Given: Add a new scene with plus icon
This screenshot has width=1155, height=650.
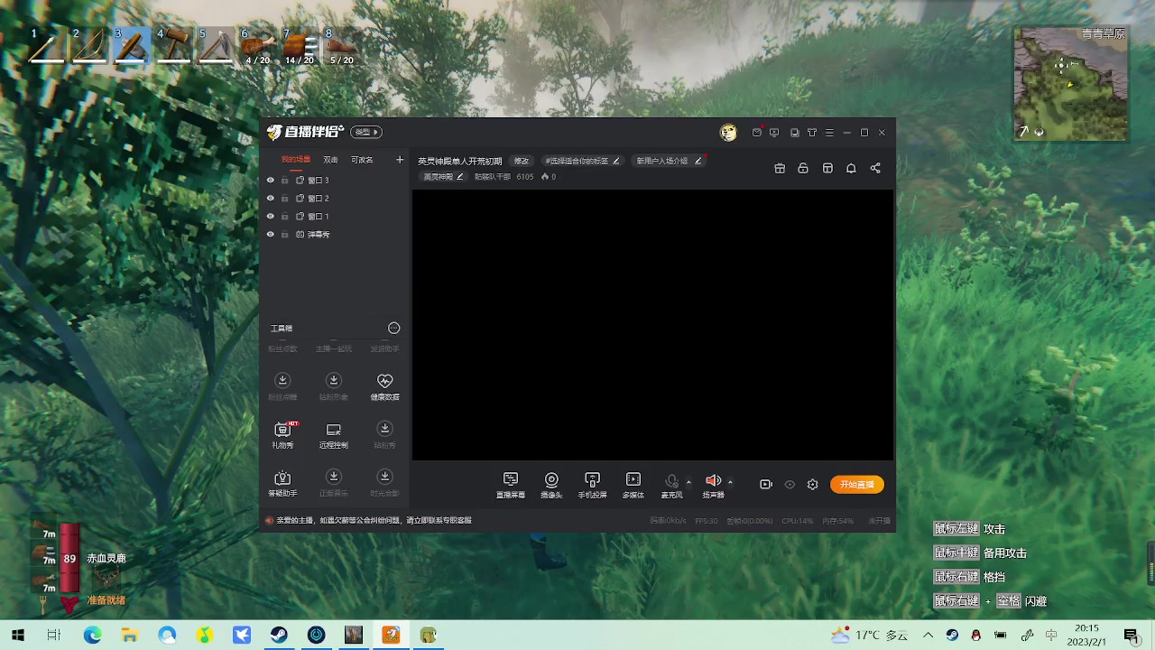Looking at the screenshot, I should point(400,160).
